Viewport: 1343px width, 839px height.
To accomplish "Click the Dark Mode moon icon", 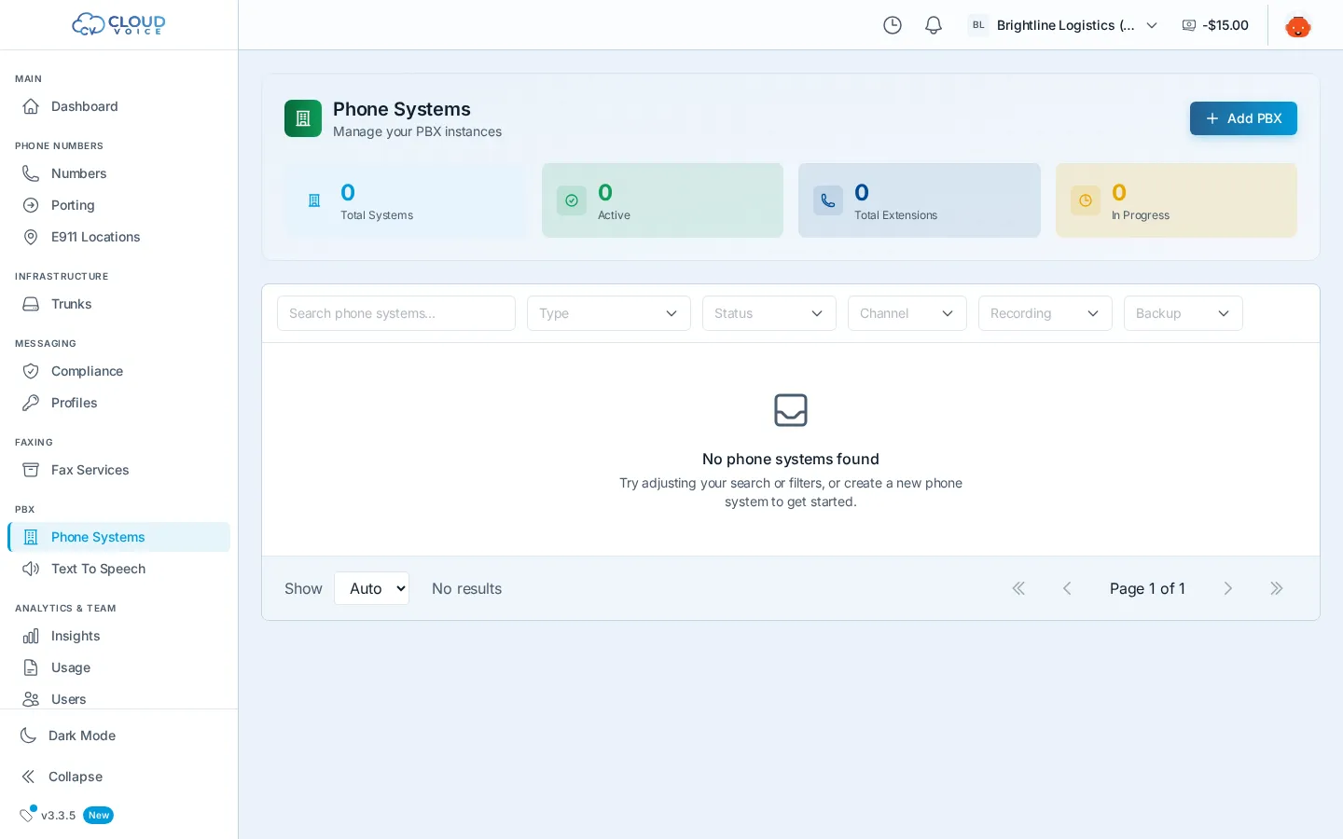I will point(29,736).
